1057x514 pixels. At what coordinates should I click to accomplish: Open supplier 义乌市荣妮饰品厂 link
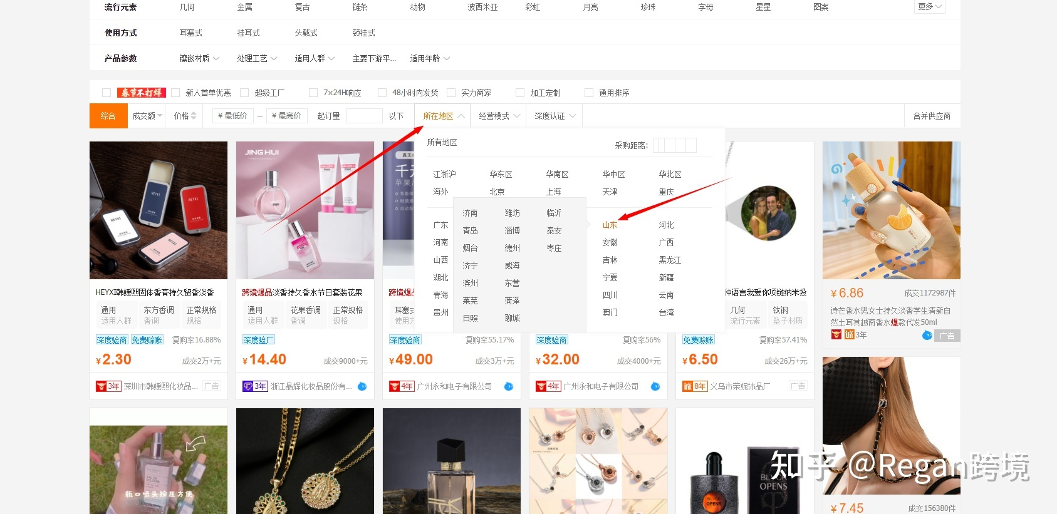[x=740, y=386]
